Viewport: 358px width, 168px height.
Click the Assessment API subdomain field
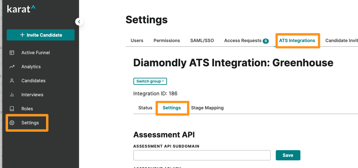click(x=202, y=155)
